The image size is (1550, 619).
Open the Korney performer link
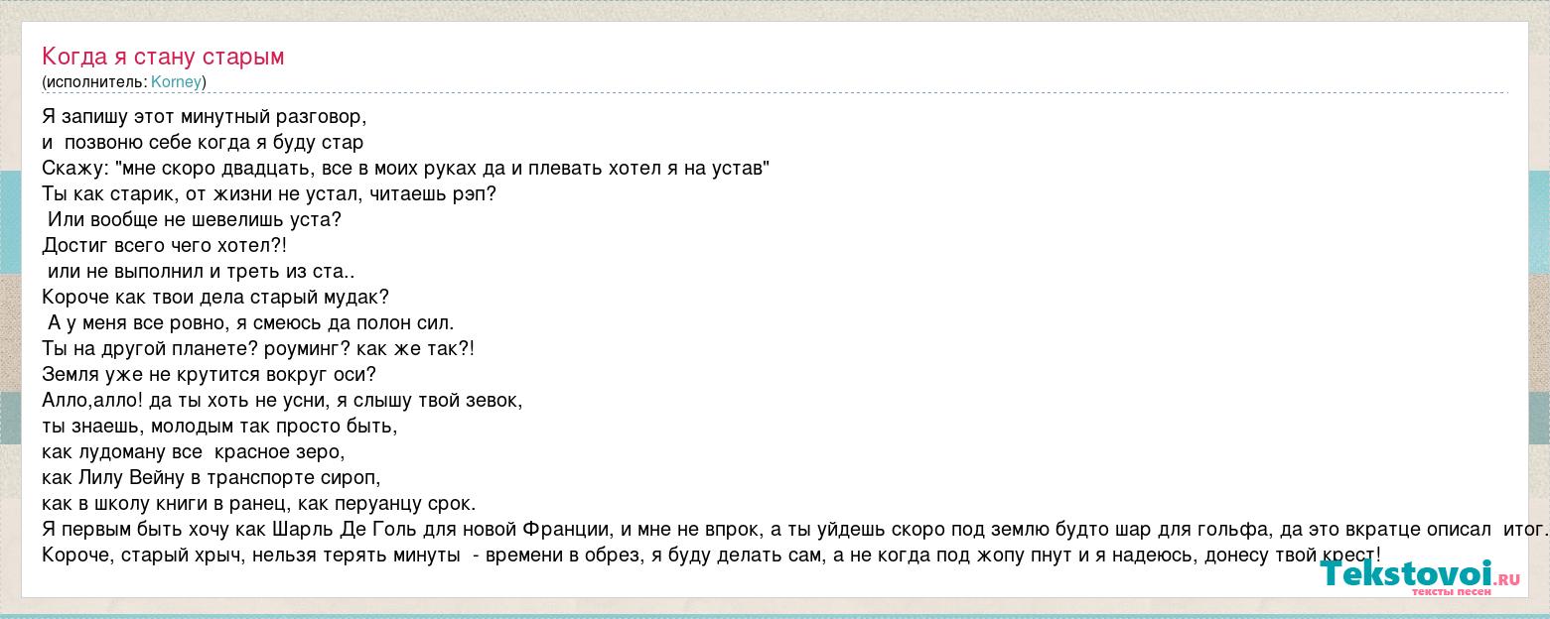[x=176, y=82]
